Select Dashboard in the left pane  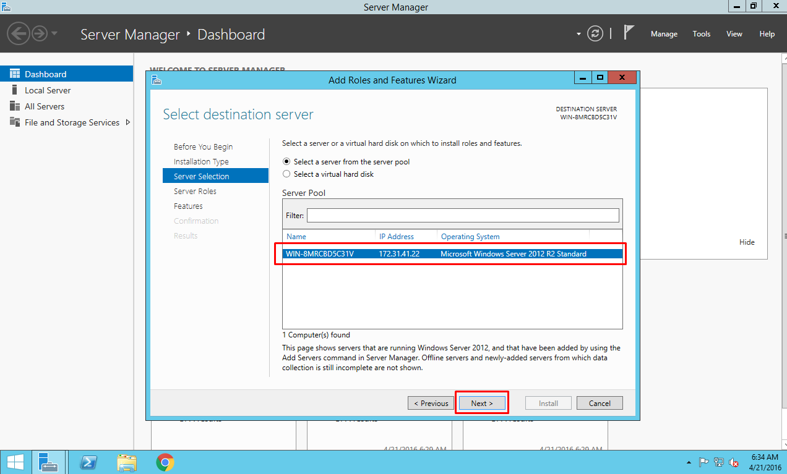[66, 74]
